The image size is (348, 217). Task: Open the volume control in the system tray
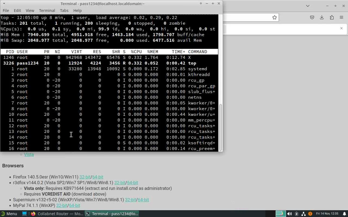(x=290, y=214)
